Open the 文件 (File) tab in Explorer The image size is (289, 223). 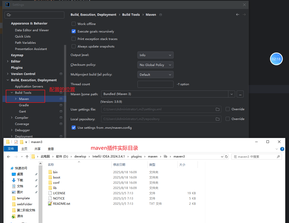[11, 149]
